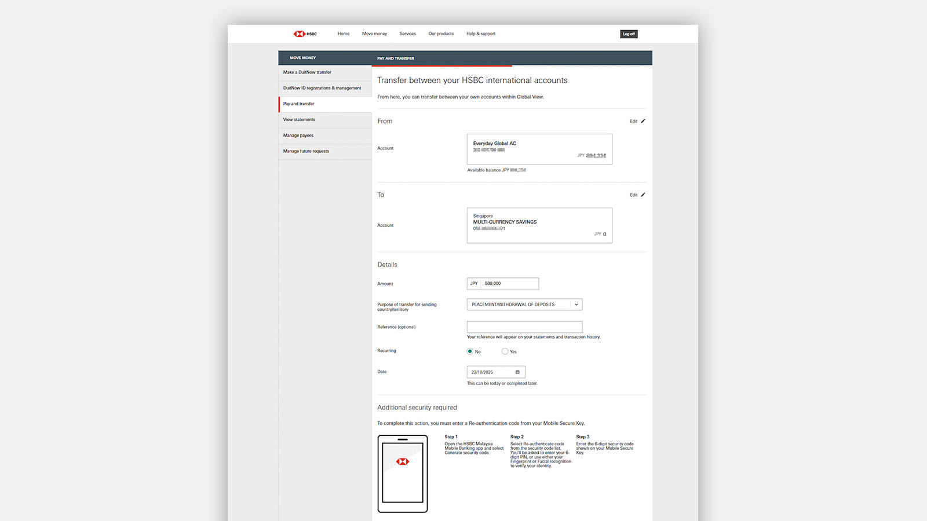This screenshot has height=521, width=927.
Task: Click the pencil icon in From section
Action: point(643,121)
